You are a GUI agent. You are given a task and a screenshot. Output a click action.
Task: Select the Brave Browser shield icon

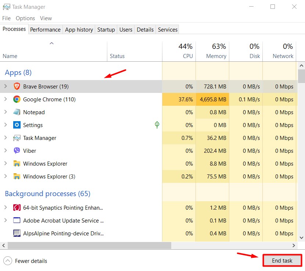coord(17,86)
